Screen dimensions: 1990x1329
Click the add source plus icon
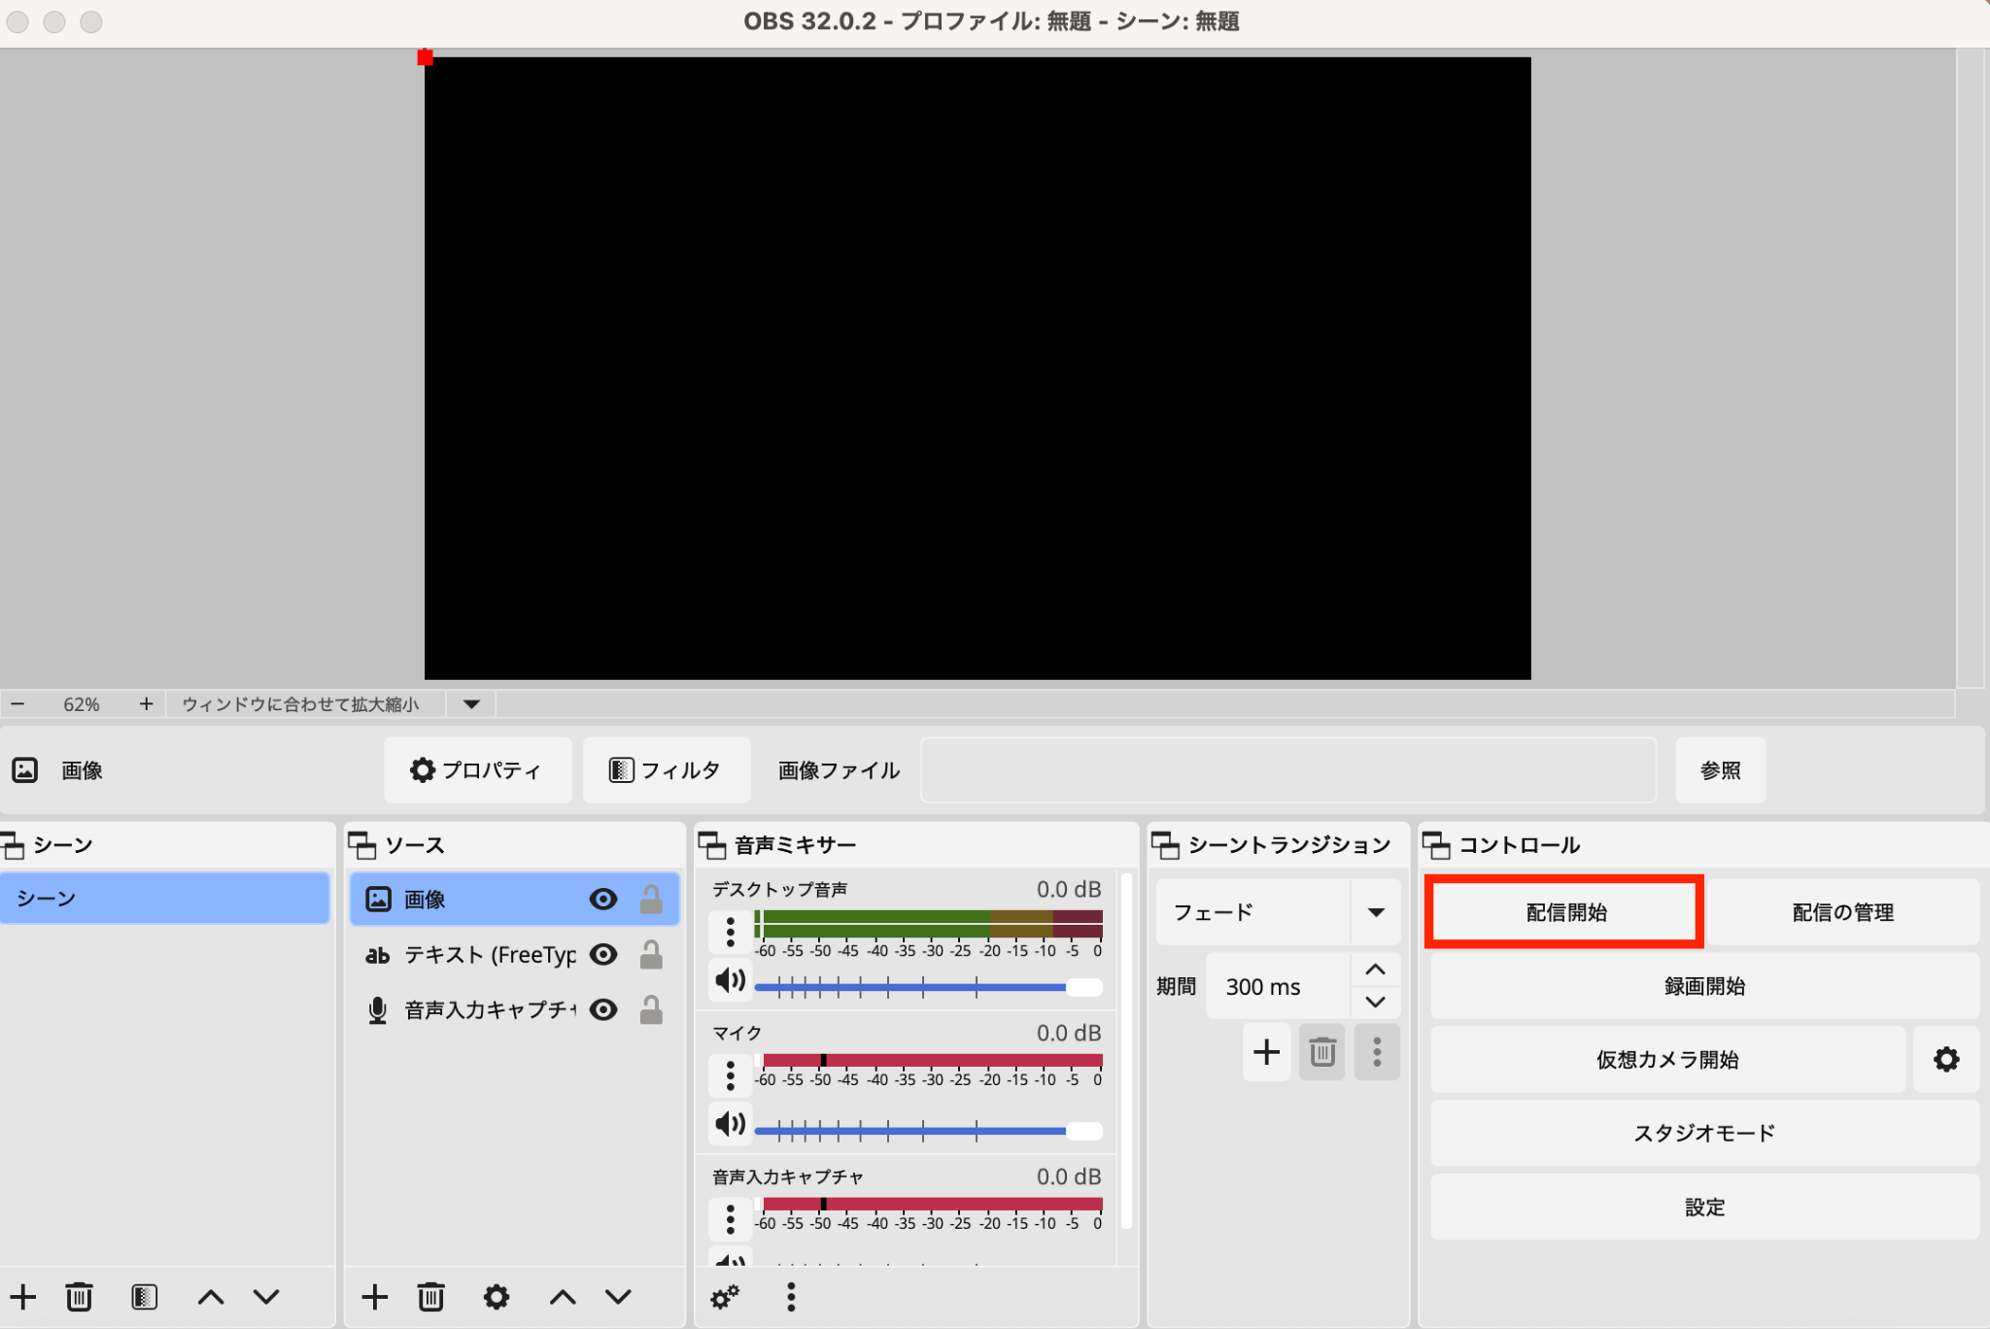(x=374, y=1297)
